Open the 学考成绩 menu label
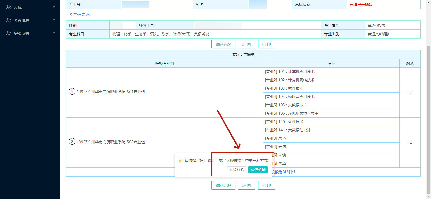This screenshot has width=431, height=199. pos(22,33)
